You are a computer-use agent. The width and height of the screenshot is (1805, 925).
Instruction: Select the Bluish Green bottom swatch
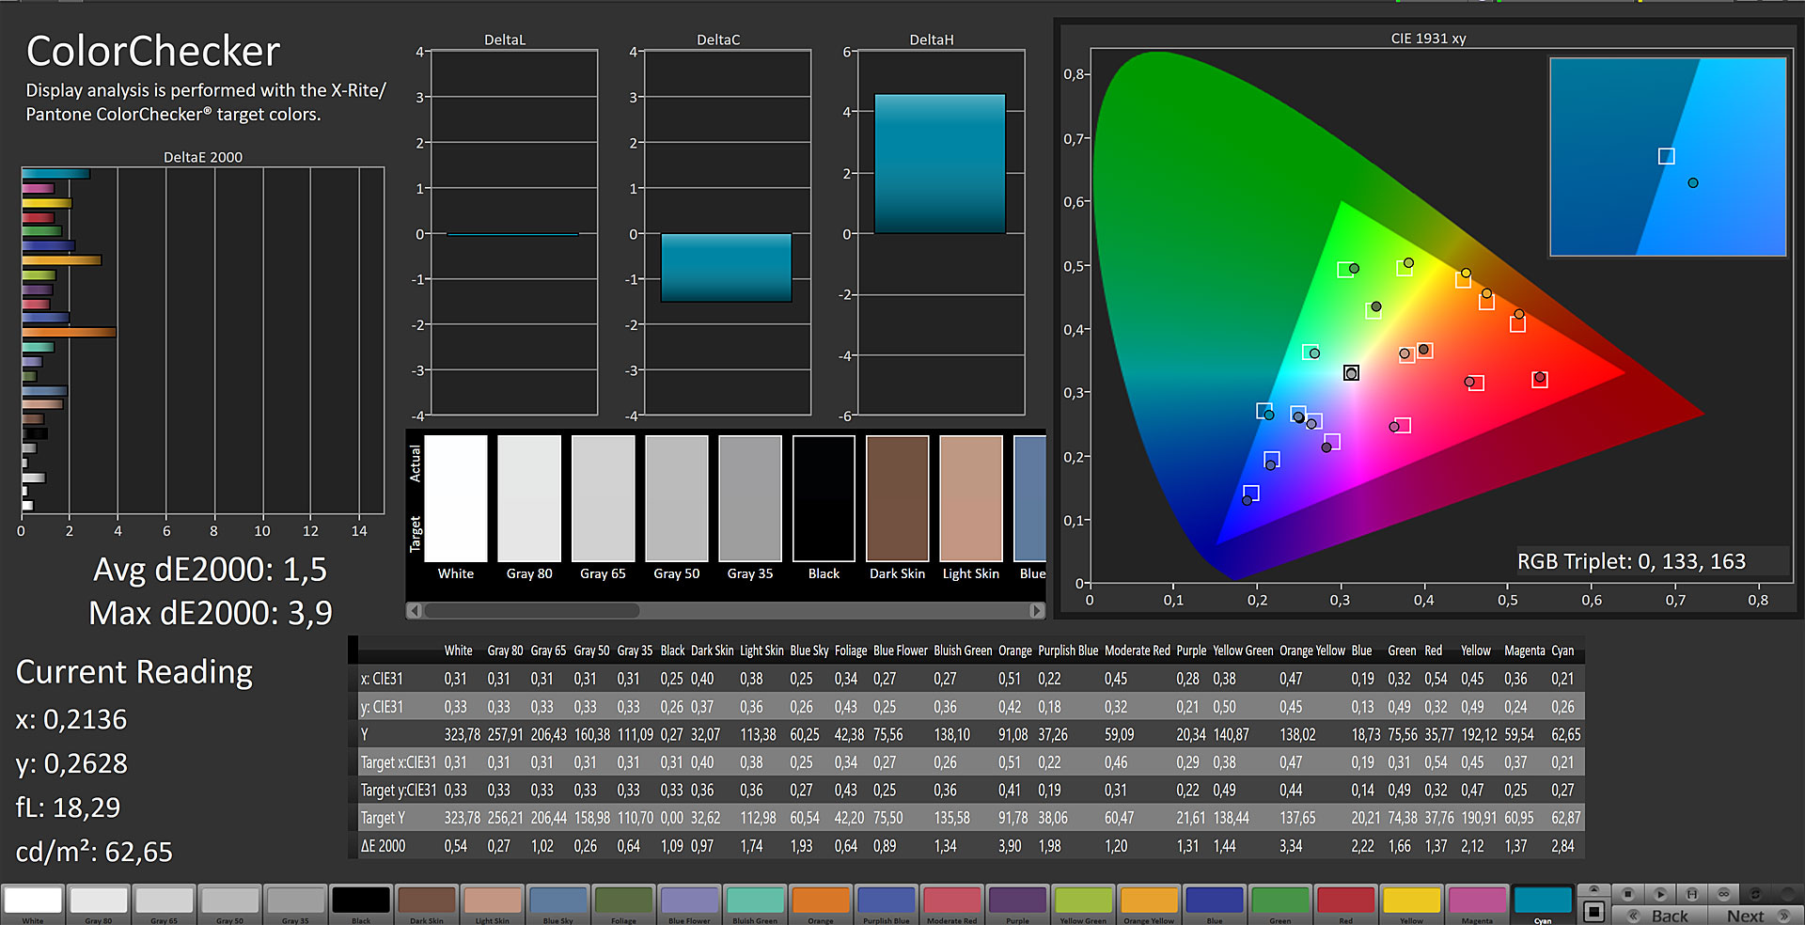click(756, 901)
